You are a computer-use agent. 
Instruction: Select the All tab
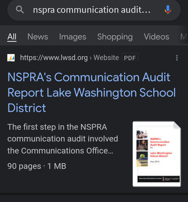click(x=12, y=37)
